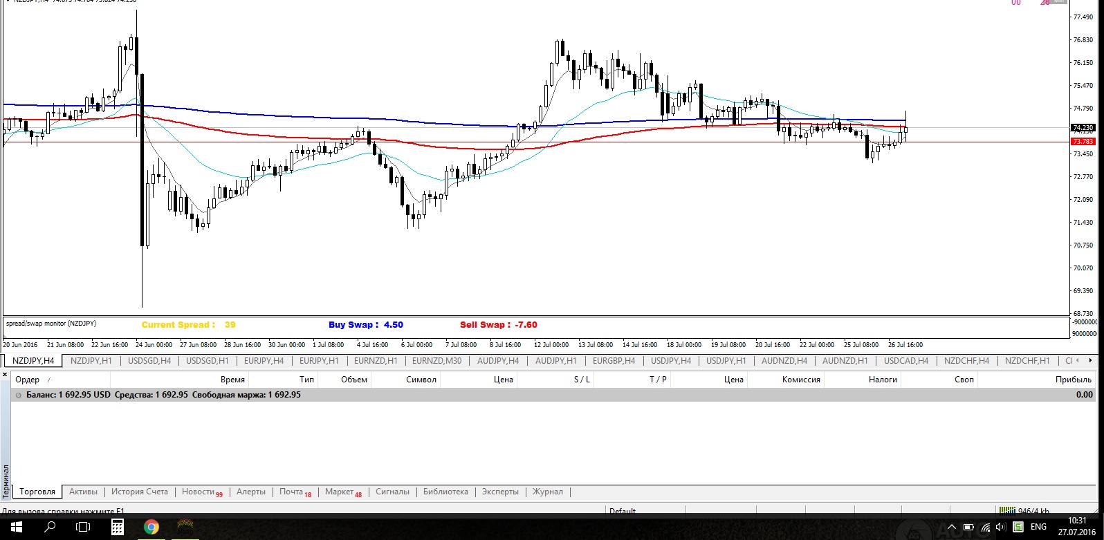Viewport: 1104px width, 540px height.
Task: Click the Current Spread 39 label
Action: tap(189, 325)
